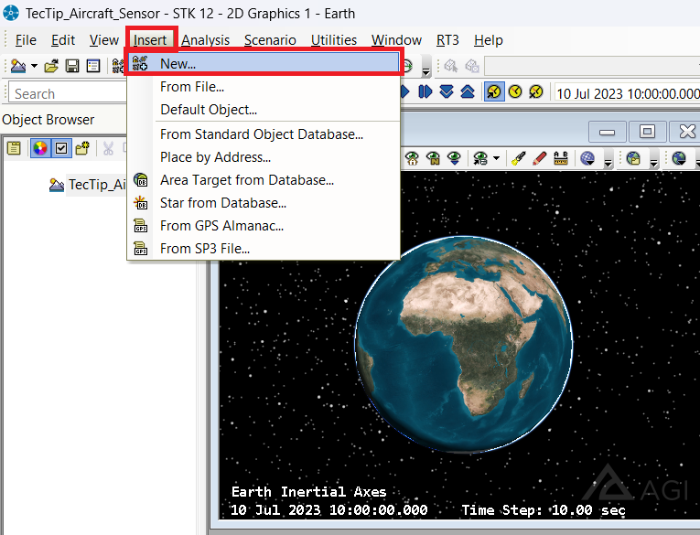Toggle the Normal Animation Mode clock
The height and width of the screenshot is (535, 700).
pyautogui.click(x=494, y=92)
